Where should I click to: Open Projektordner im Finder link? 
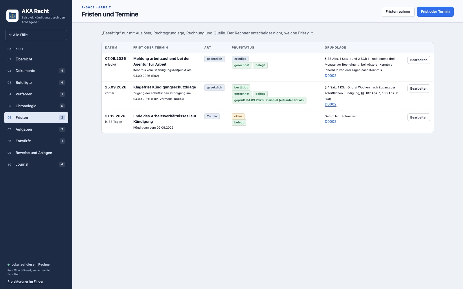tap(25, 281)
